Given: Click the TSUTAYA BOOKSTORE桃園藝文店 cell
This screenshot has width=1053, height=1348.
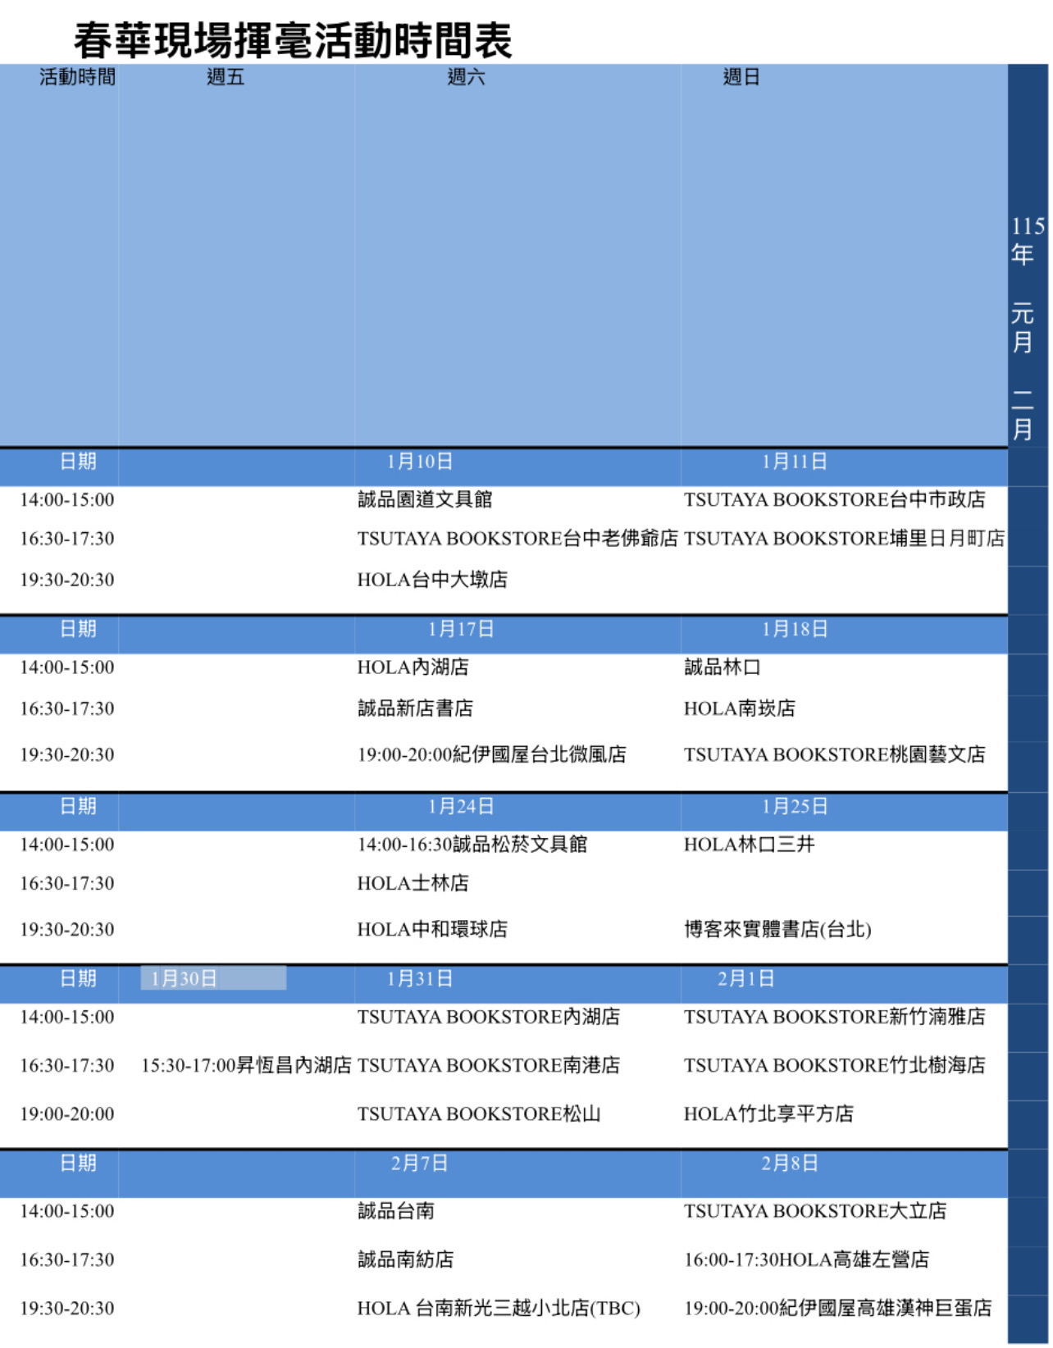Looking at the screenshot, I should pyautogui.click(x=834, y=754).
